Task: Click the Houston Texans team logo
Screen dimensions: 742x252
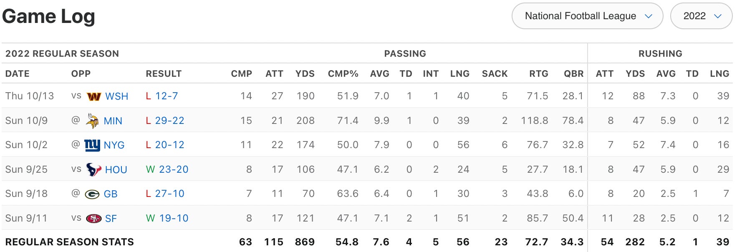Action: pos(93,169)
